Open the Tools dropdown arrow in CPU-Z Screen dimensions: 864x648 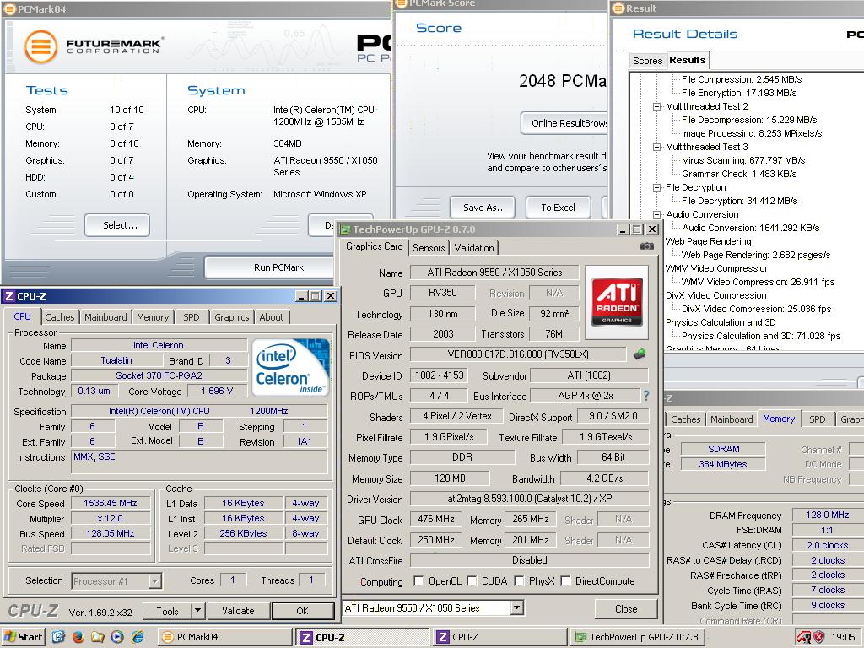click(197, 611)
